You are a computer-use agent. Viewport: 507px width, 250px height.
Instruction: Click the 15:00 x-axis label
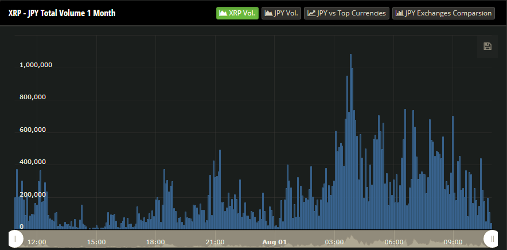pyautogui.click(x=96, y=242)
